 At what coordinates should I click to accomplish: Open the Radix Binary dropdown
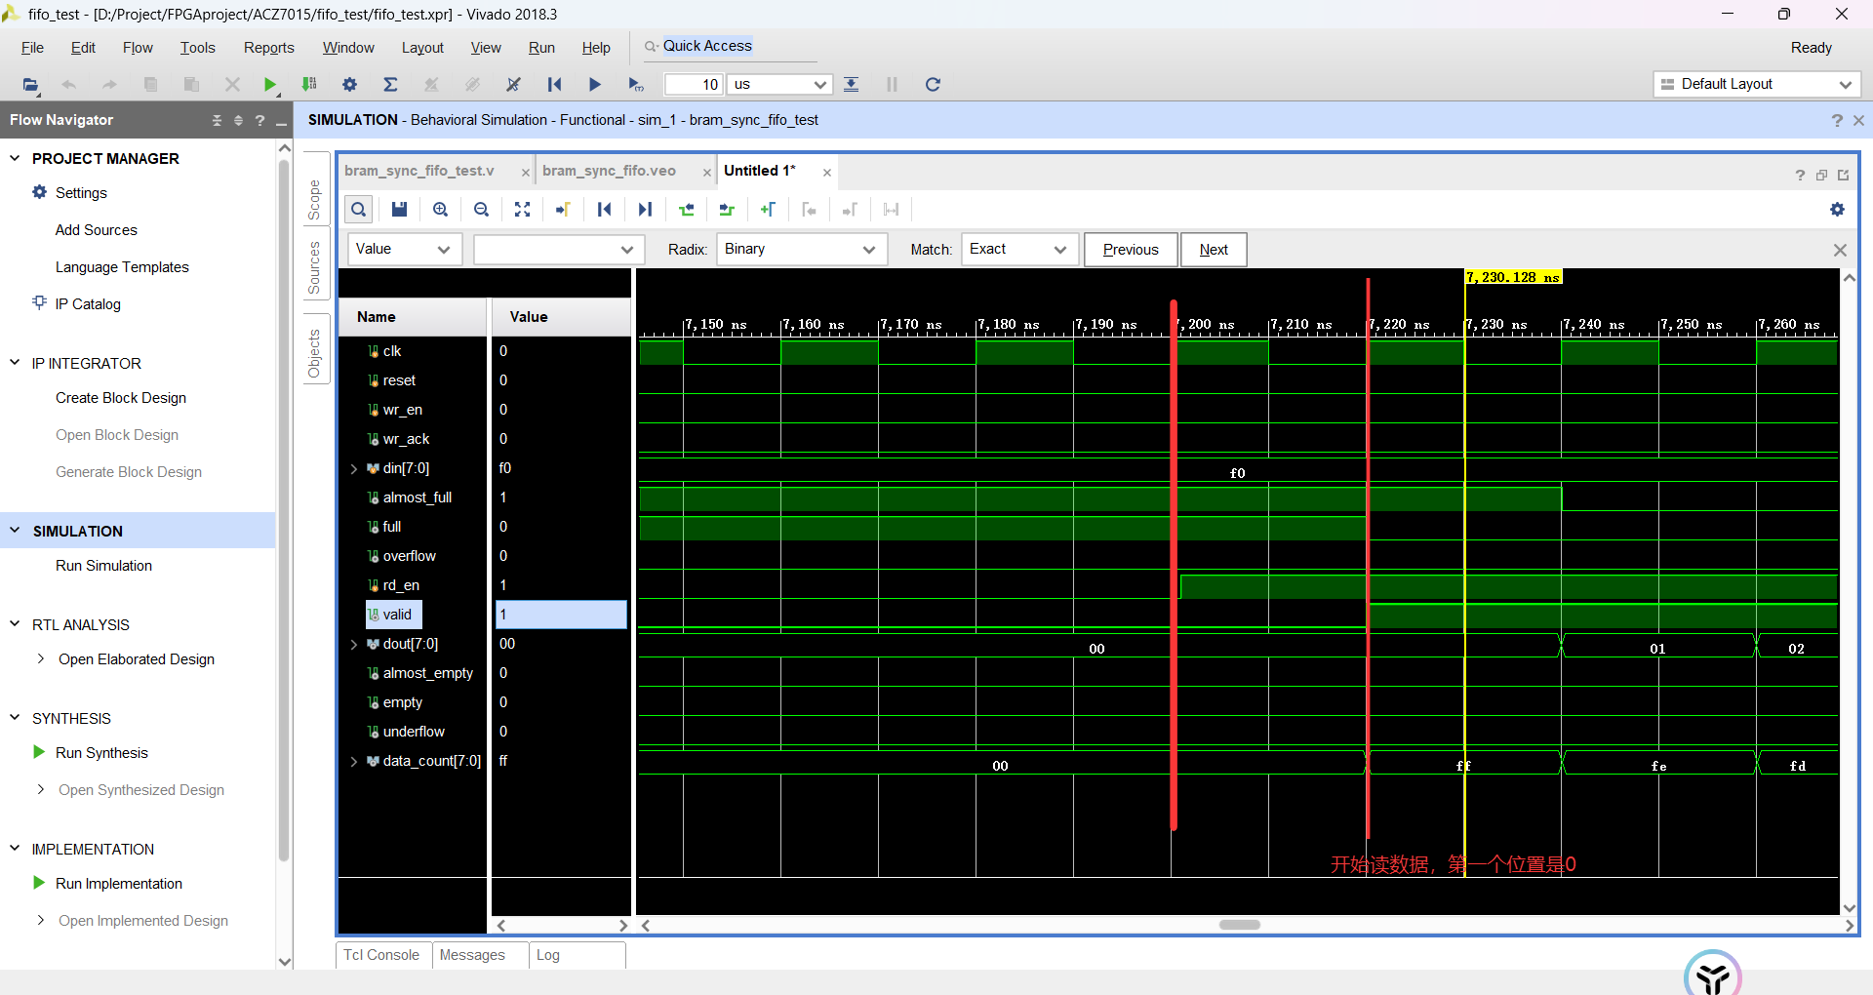[802, 249]
